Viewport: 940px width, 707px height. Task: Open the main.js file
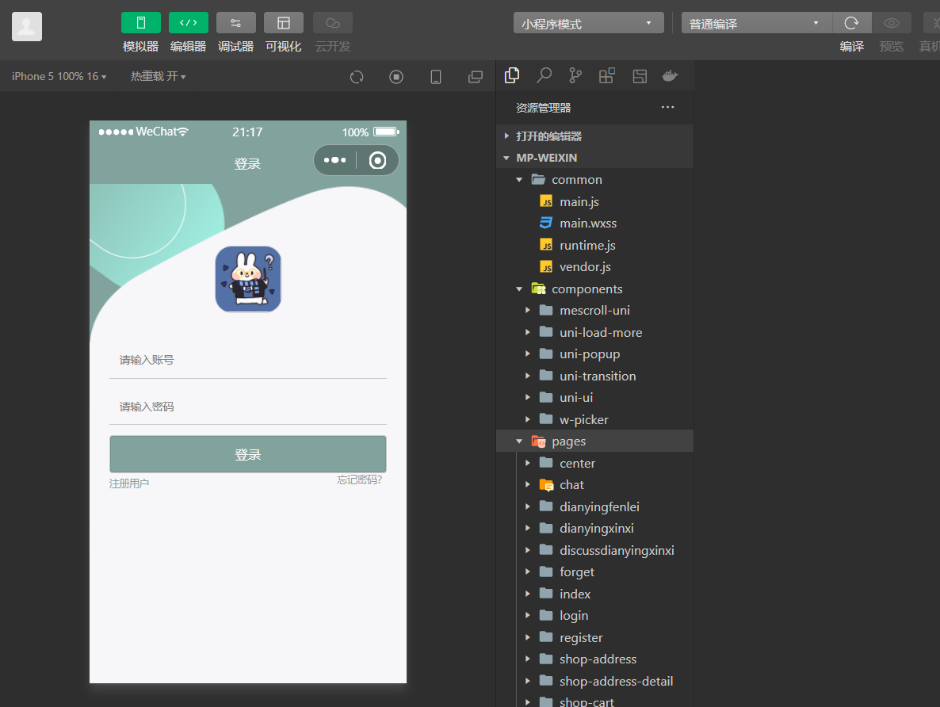(x=594, y=201)
